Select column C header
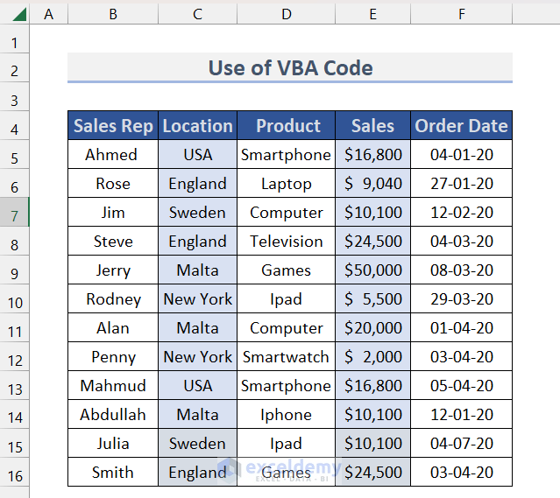 (x=197, y=14)
